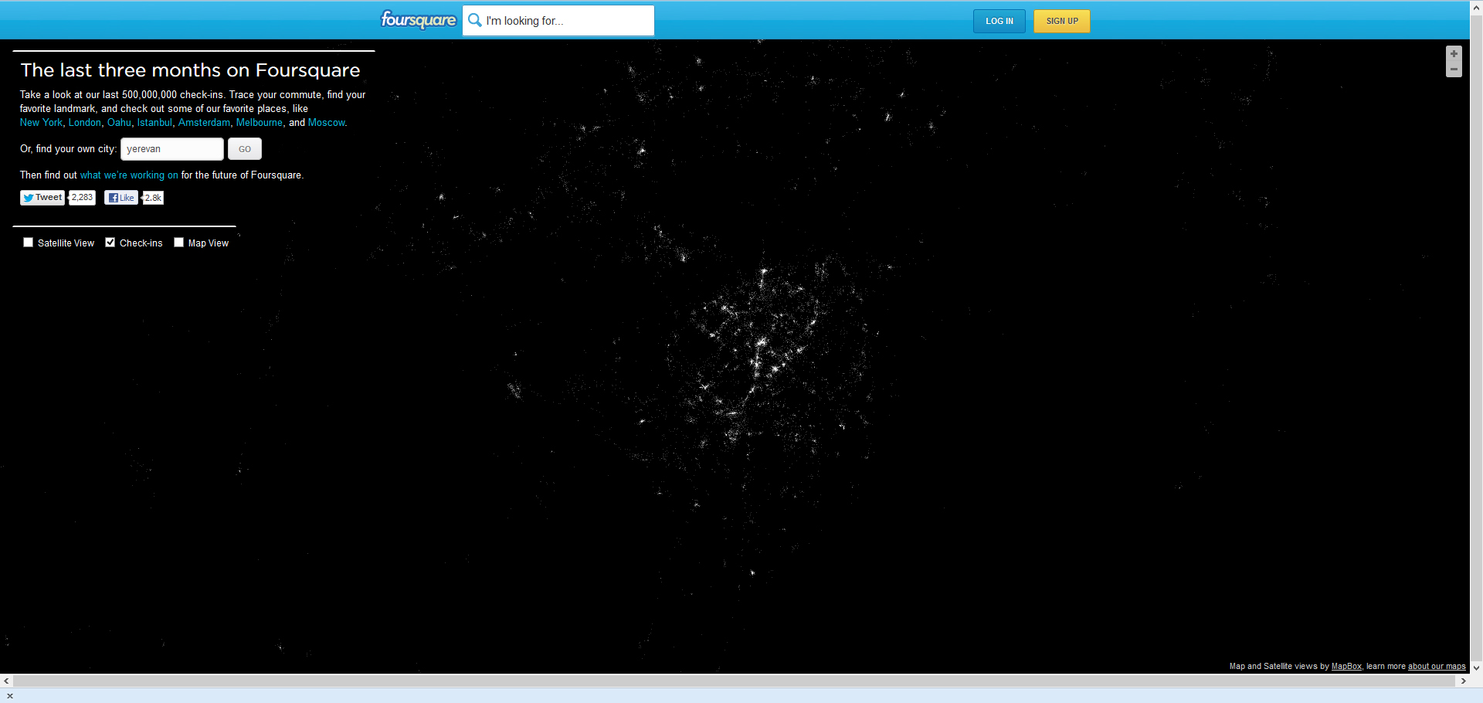This screenshot has width=1483, height=703.
Task: Enable the Map View checkbox
Action: click(x=179, y=243)
